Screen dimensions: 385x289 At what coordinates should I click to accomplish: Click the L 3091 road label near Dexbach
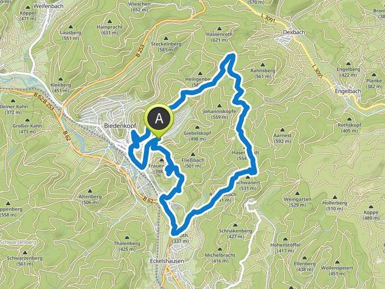[x=268, y=19]
